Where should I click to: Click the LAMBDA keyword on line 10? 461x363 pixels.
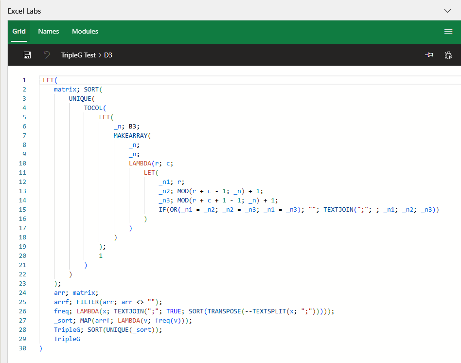(x=140, y=163)
